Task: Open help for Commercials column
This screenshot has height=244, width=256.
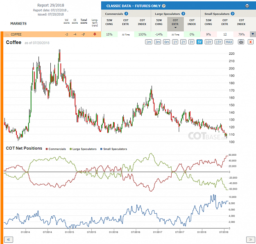Action: tap(126, 13)
